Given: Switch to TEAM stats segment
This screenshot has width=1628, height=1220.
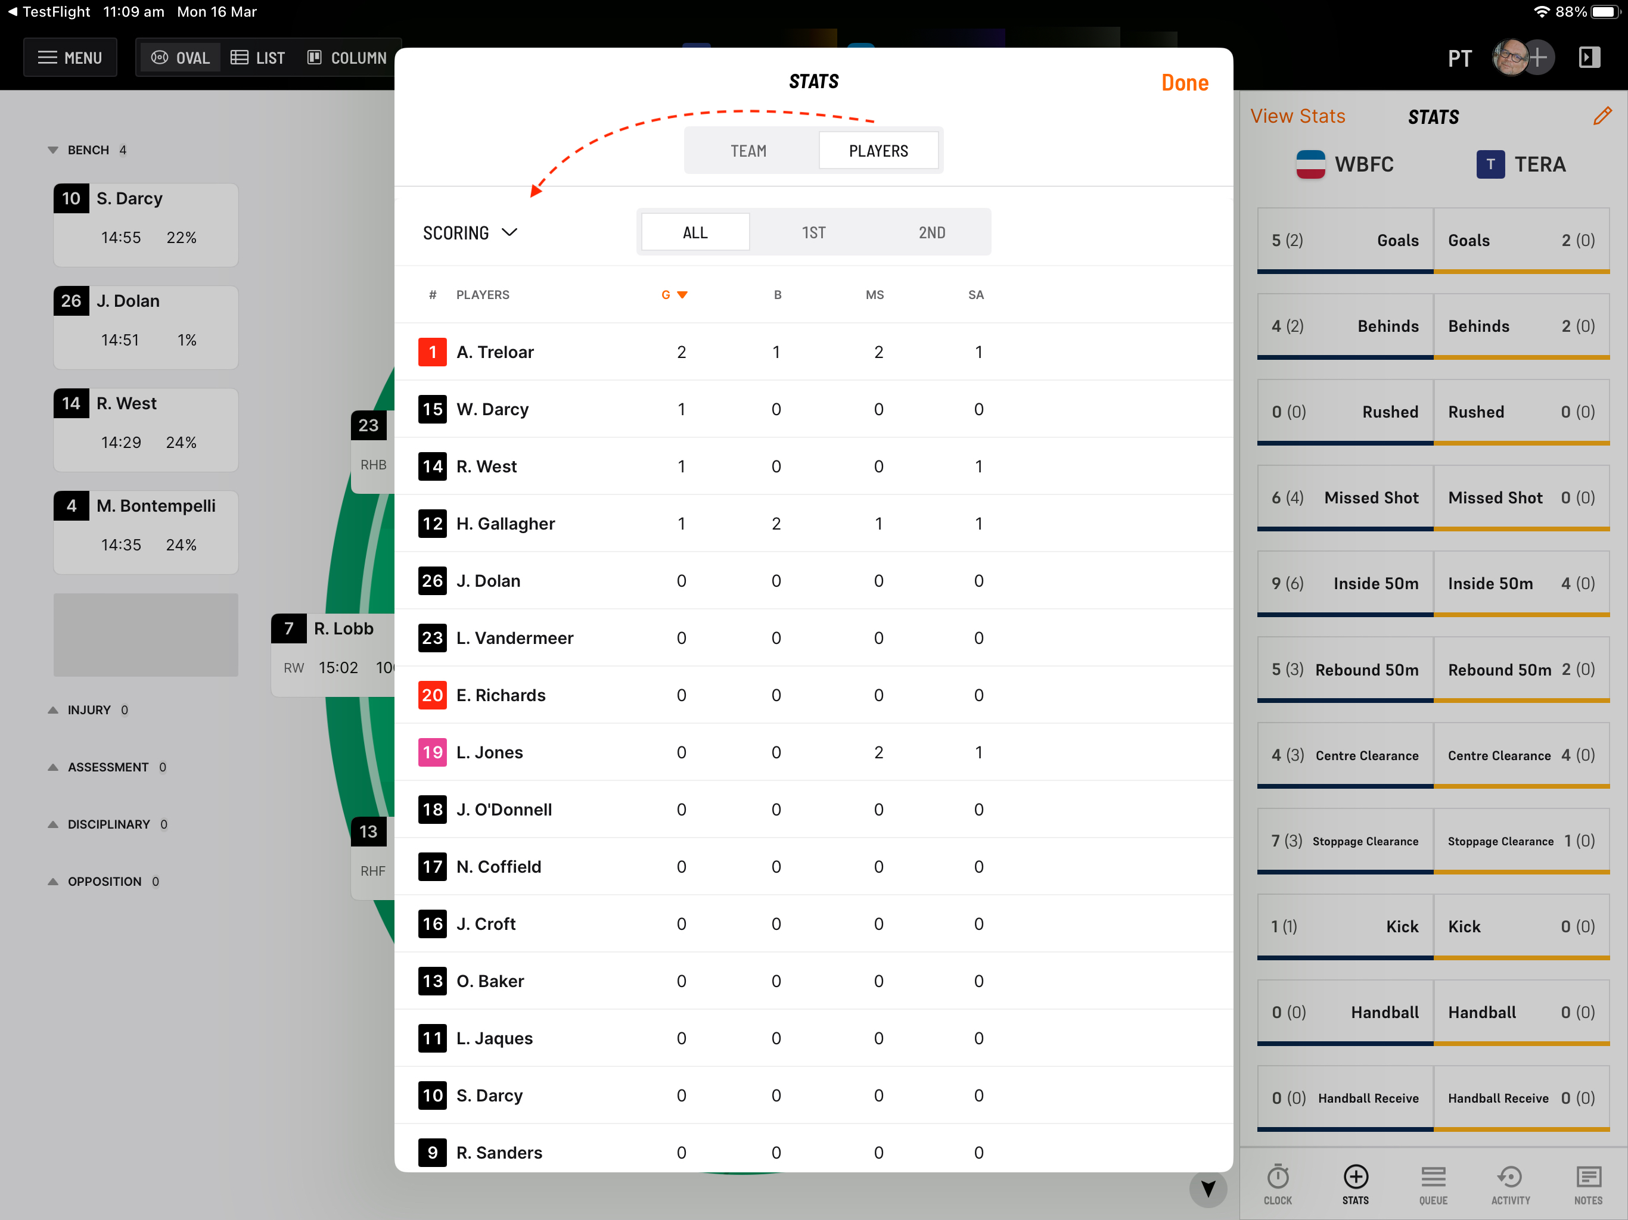Looking at the screenshot, I should [748, 151].
